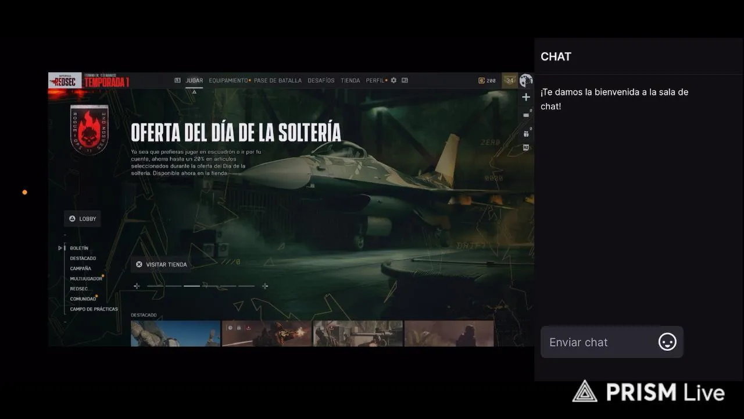Click lock icon on second featured tile
Viewport: 744px width, 419px height.
tap(239, 328)
